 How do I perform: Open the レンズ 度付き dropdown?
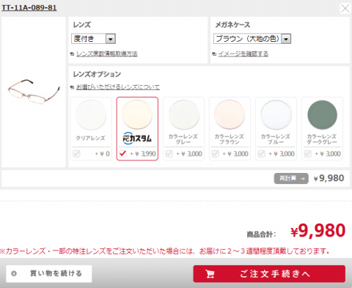(x=93, y=39)
